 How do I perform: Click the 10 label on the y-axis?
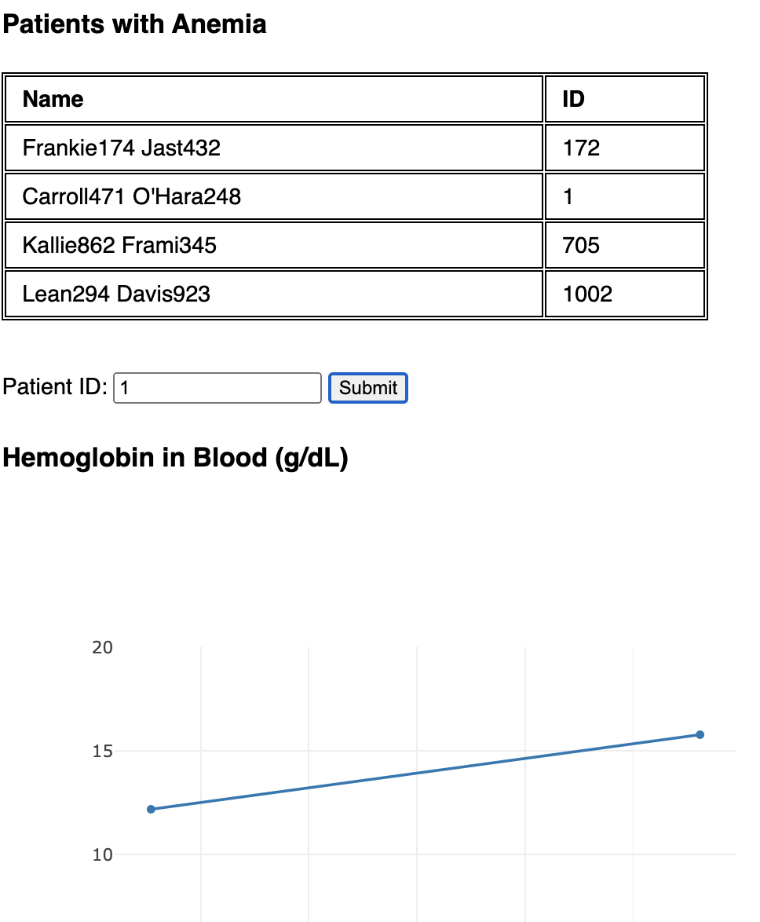coord(103,855)
